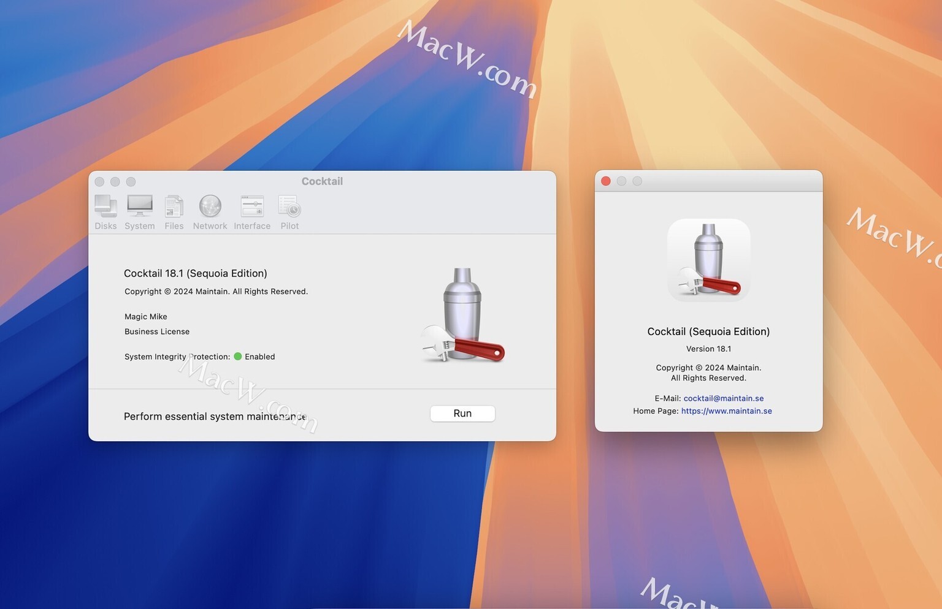This screenshot has width=942, height=609.
Task: Open the System toolbar section
Action: [x=140, y=212]
